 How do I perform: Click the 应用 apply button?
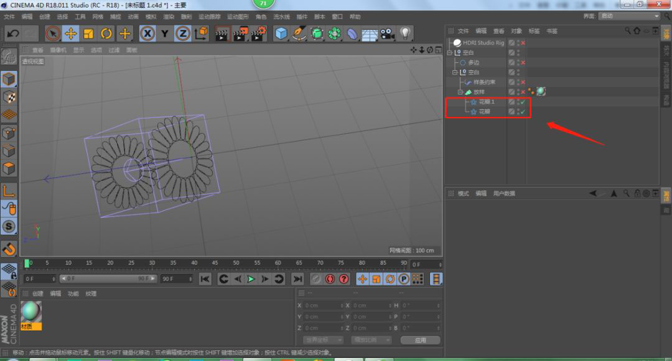(x=421, y=340)
